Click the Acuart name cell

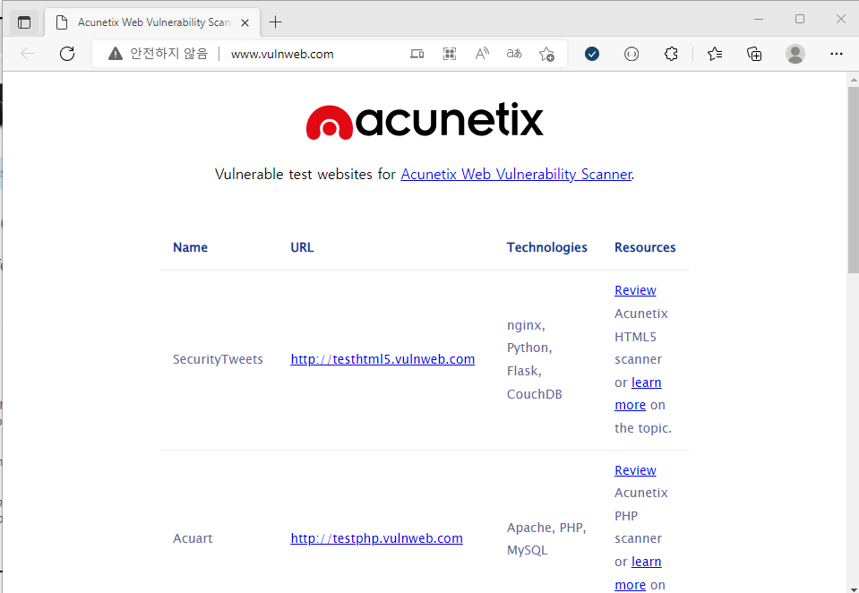click(x=193, y=538)
